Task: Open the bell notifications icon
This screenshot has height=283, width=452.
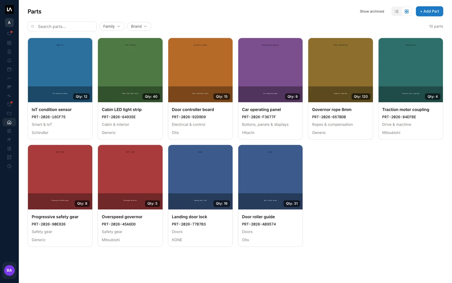Action: tap(9, 61)
